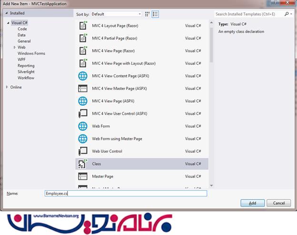The image size is (297, 235).
Task: Click the Web Form globe icon
Action: [x=83, y=126]
